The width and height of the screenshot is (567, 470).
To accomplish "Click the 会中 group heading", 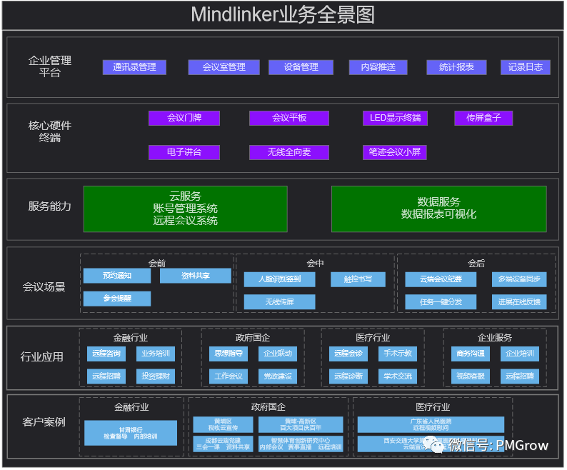I will 316,264.
